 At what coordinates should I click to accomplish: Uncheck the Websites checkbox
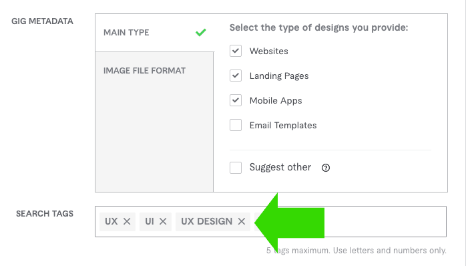coord(236,51)
